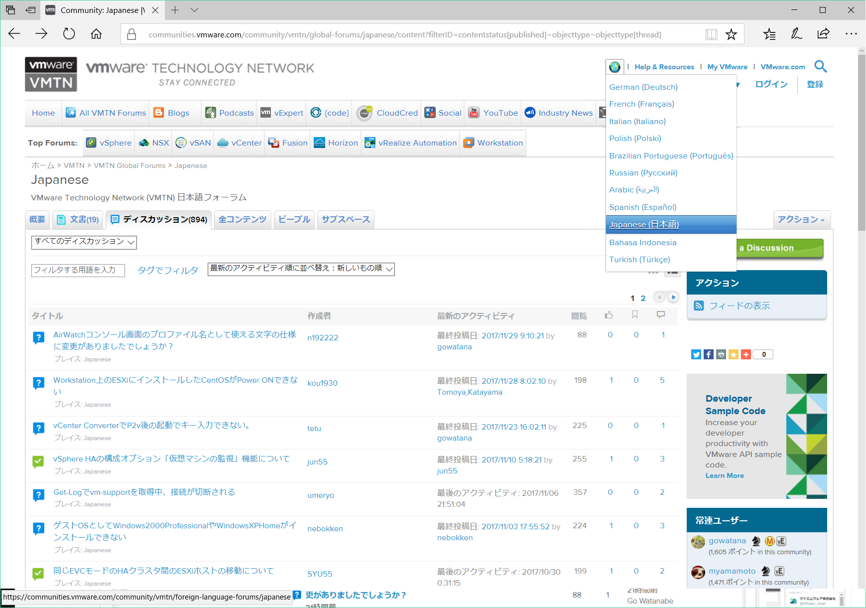Share page via Twitter icon
866x608 pixels.
(696, 354)
